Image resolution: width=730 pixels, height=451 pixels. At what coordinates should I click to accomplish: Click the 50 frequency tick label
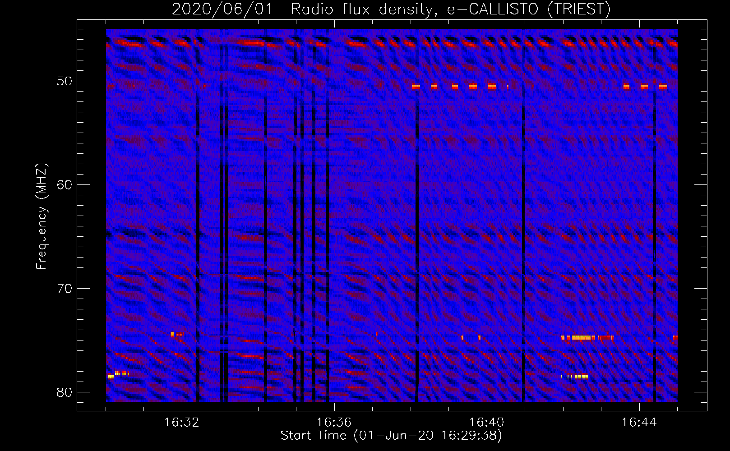click(x=65, y=81)
